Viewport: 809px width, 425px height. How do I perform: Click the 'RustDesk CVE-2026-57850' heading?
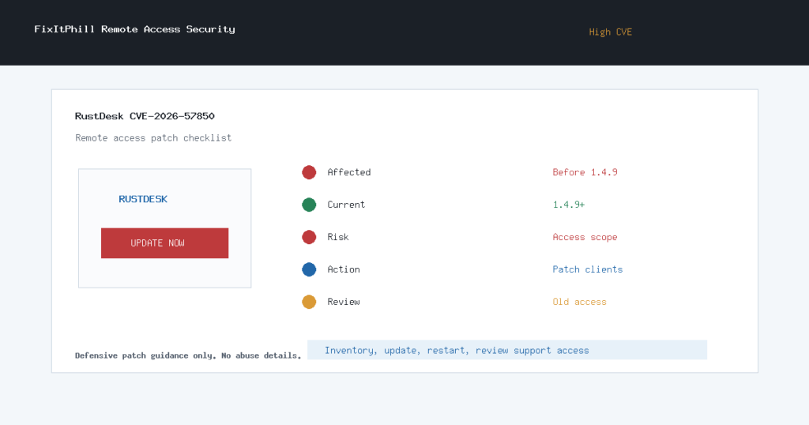145,116
